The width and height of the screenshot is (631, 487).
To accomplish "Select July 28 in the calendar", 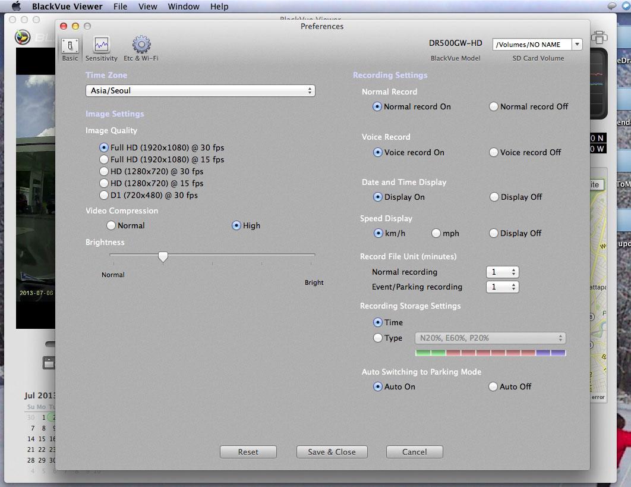I will tap(31, 460).
